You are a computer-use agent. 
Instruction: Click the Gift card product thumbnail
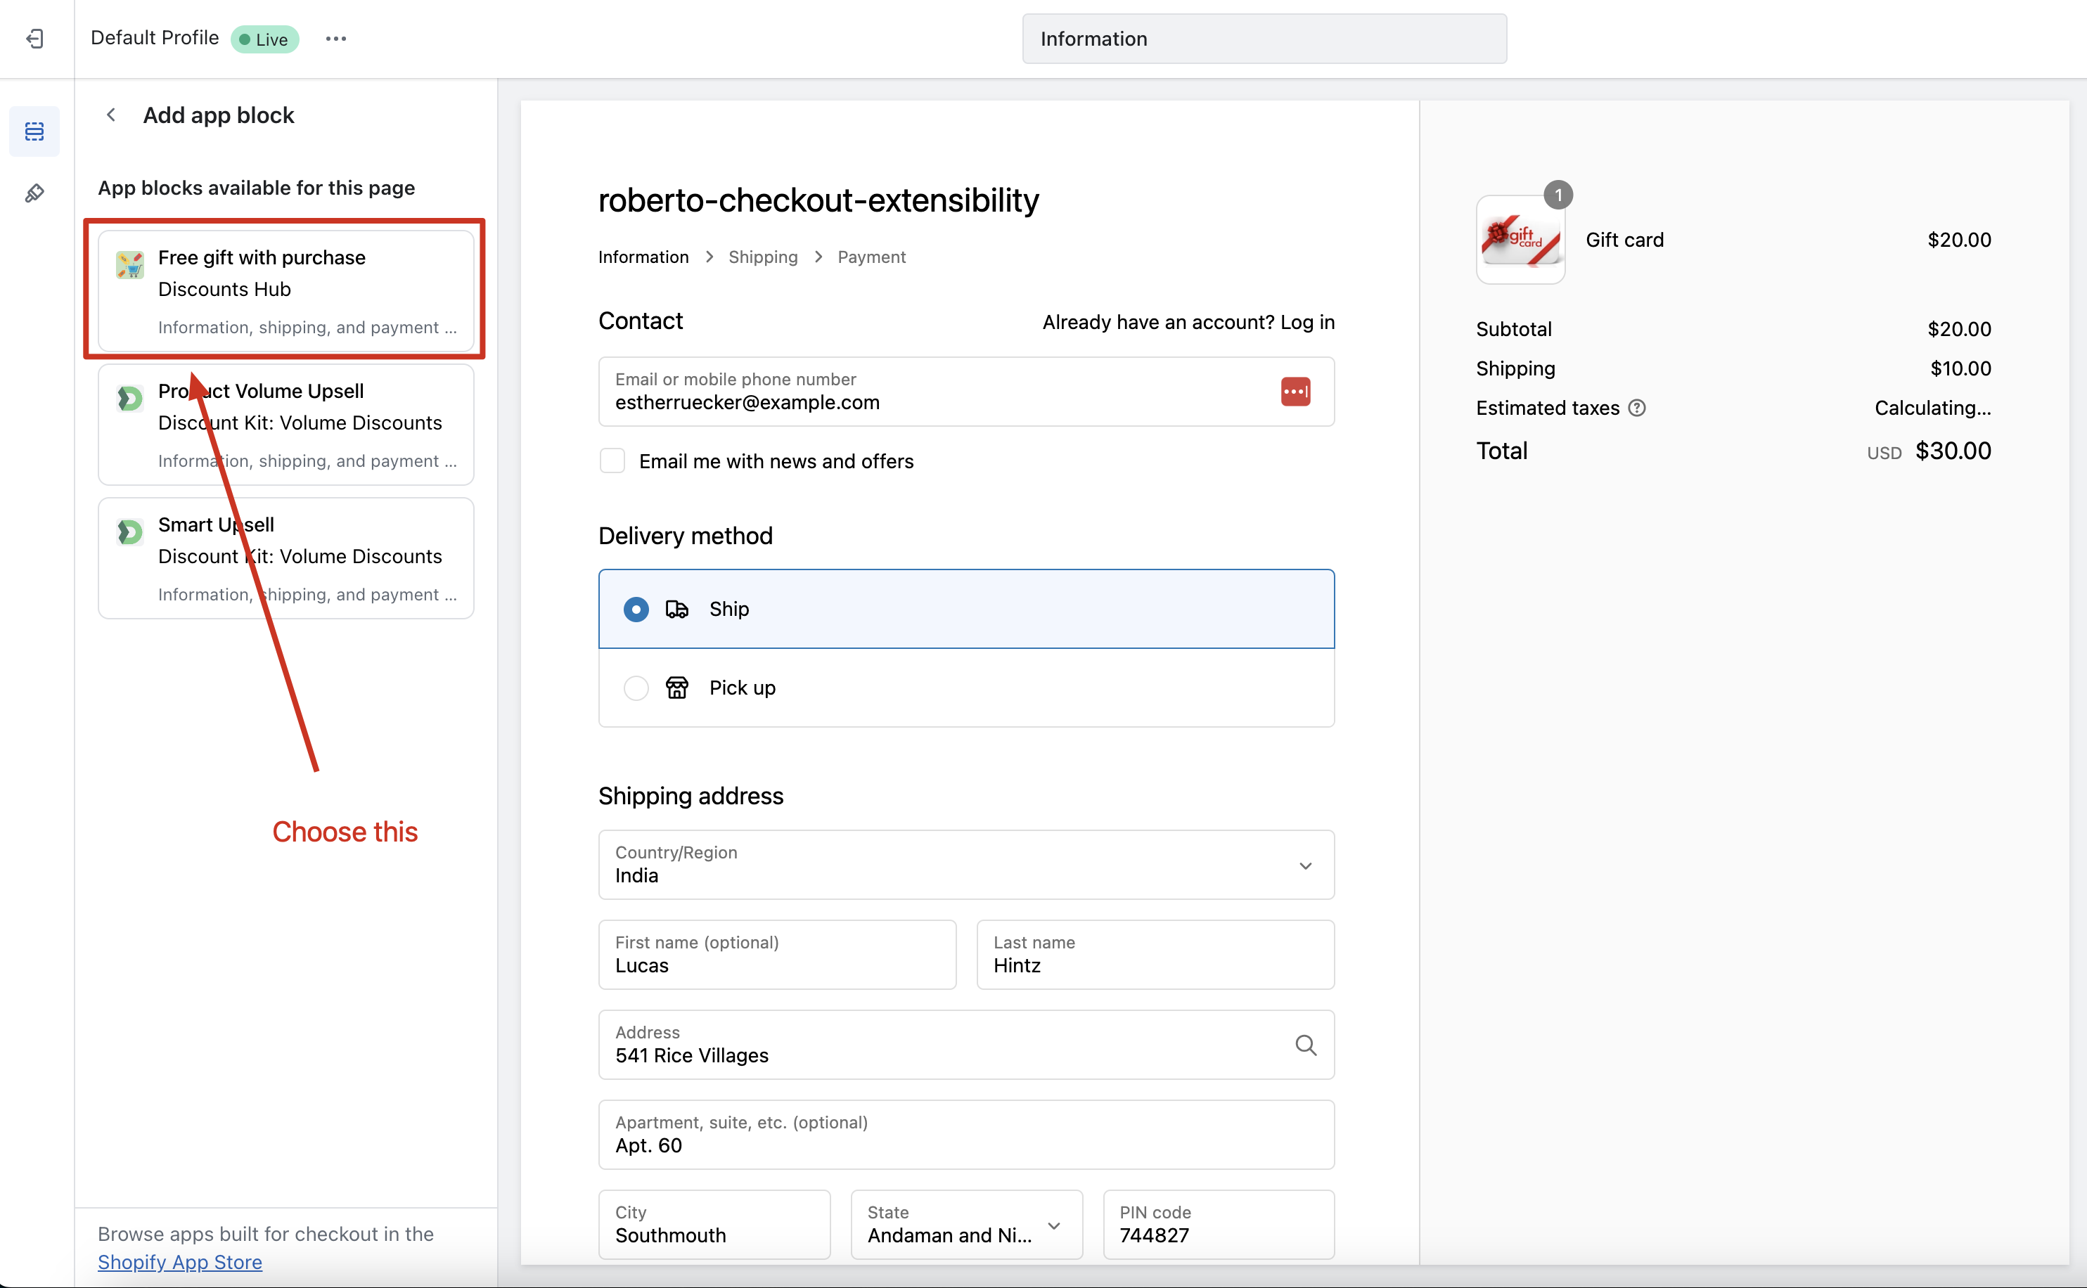(x=1520, y=240)
